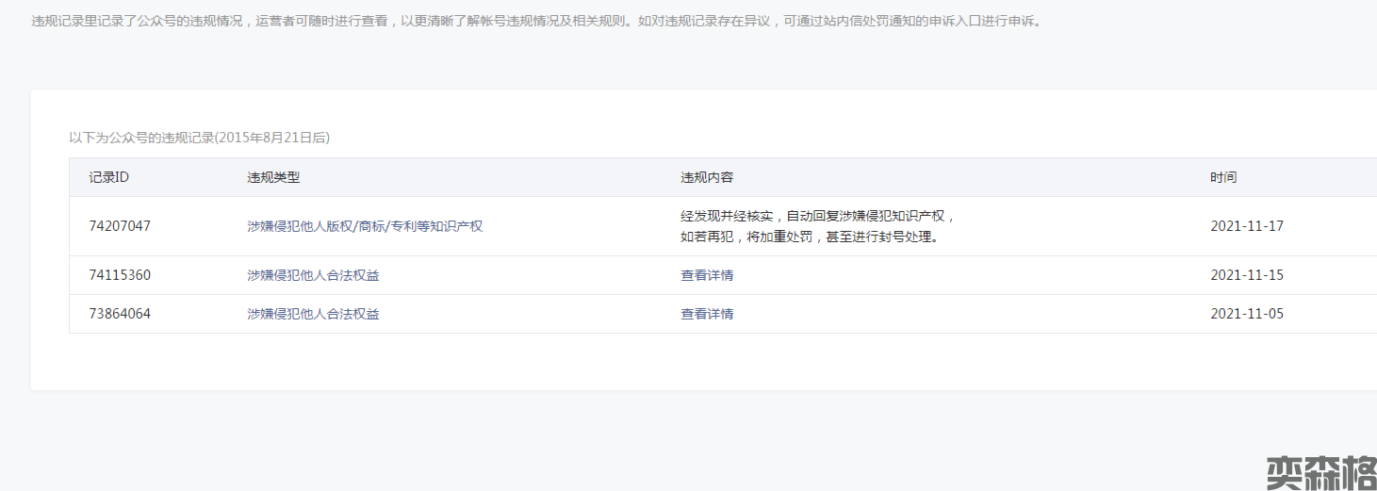
Task: Click the 记录ID column header
Action: [108, 177]
